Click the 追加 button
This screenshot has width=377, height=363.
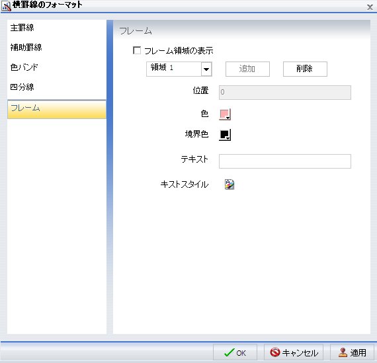(x=247, y=69)
